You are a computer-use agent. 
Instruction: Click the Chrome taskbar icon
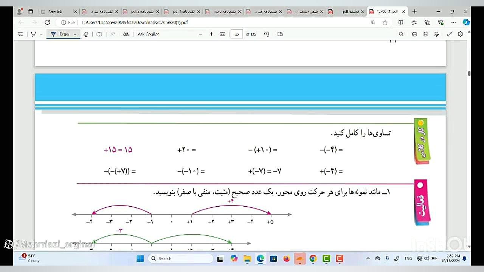click(313, 258)
